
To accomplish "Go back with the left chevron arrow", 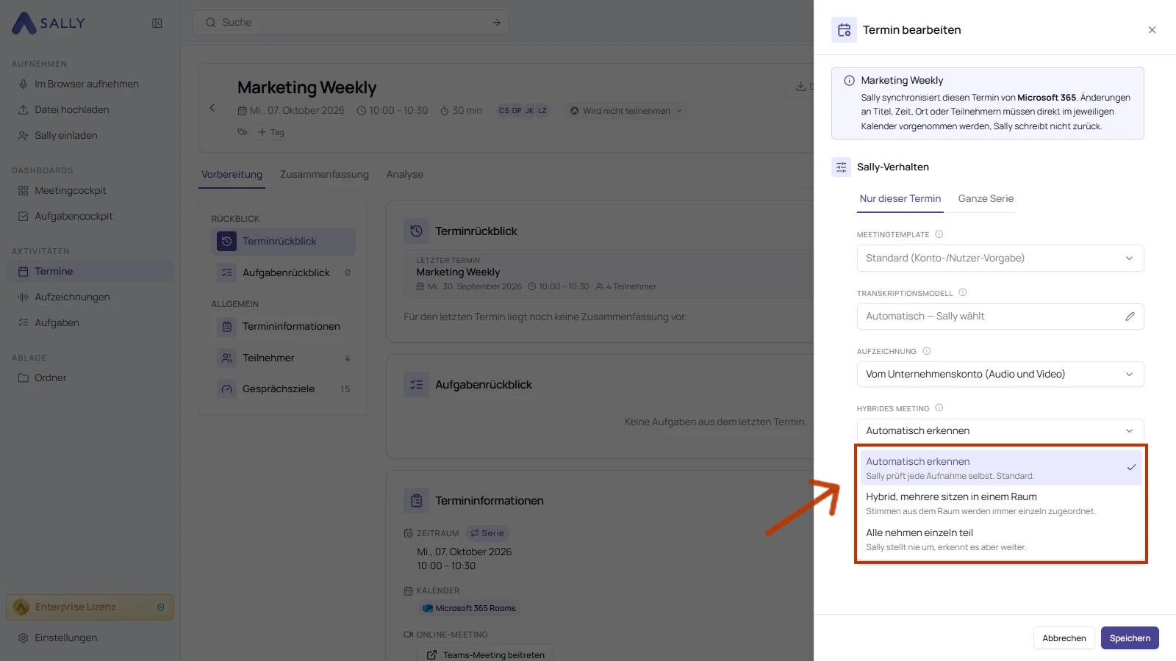I will (x=212, y=108).
